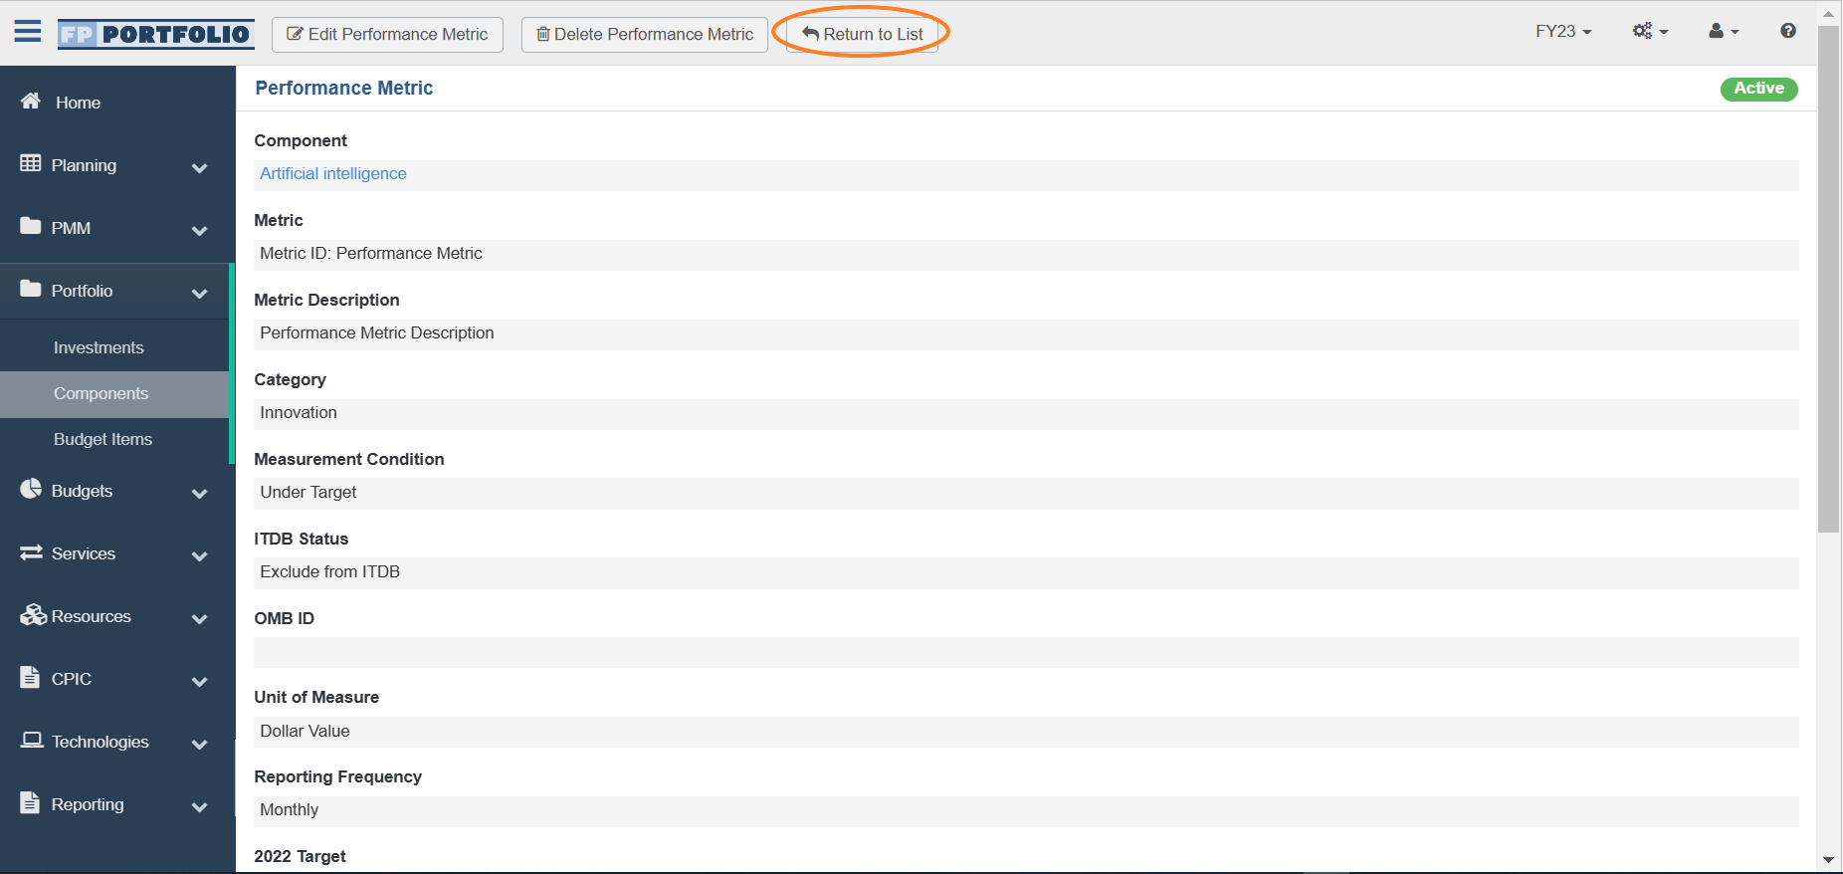This screenshot has width=1843, height=874.
Task: Click the Reporting document icon
Action: [x=30, y=802]
